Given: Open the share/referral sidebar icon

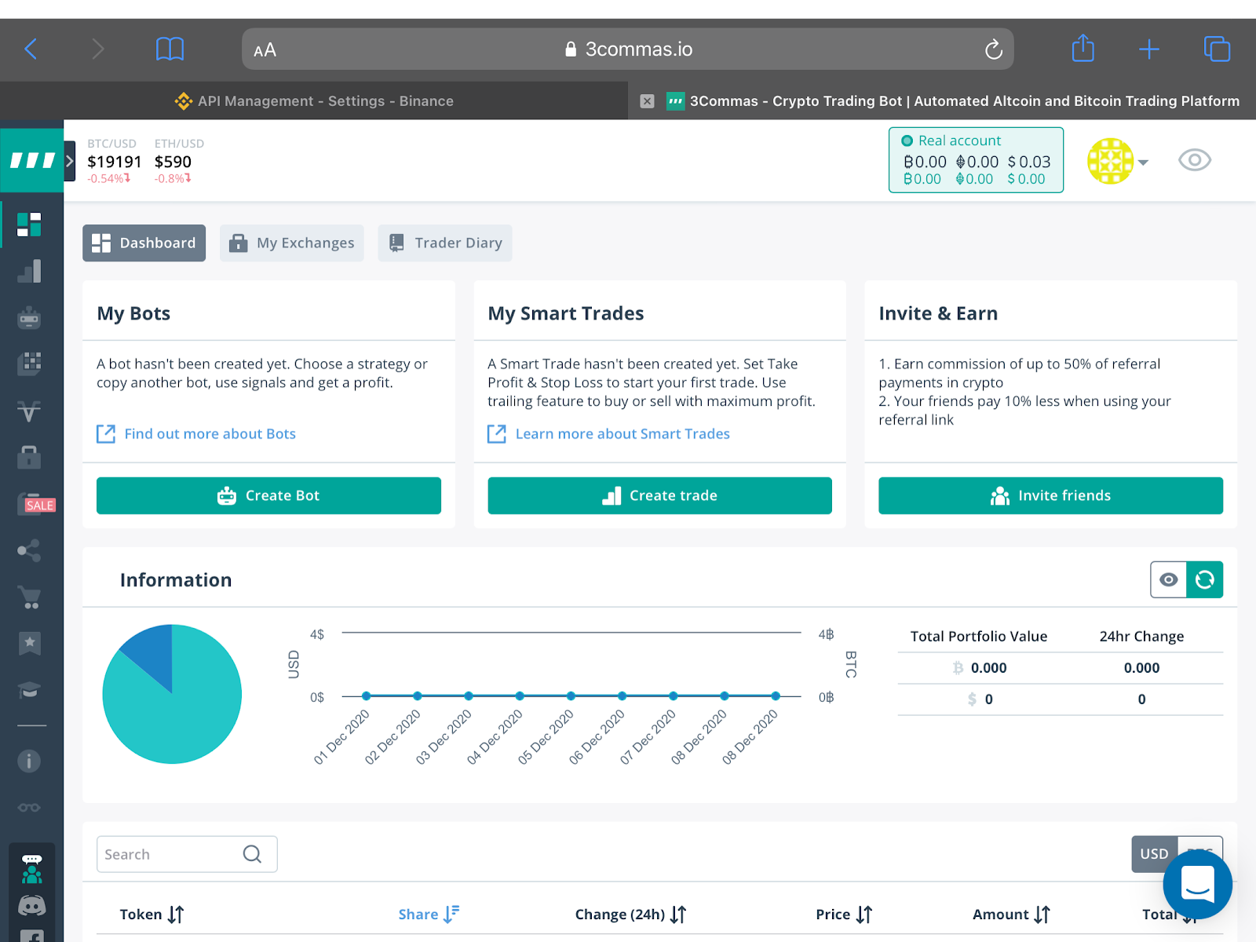Looking at the screenshot, I should click(29, 550).
